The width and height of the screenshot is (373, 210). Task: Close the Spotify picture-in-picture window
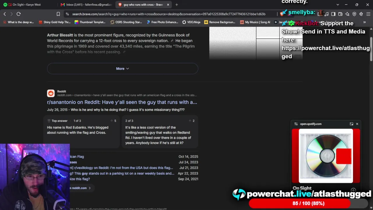pyautogui.click(x=357, y=124)
